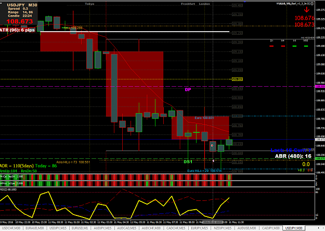Click the Asia HiLo = 73 label
Image resolution: width=325 pixels, height=231 pixels.
pyautogui.click(x=73, y=162)
